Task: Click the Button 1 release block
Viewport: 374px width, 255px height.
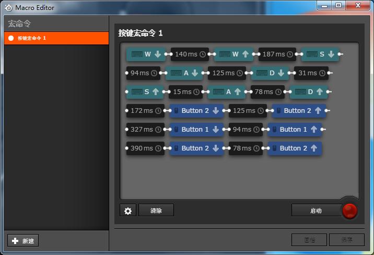Action: (295, 130)
